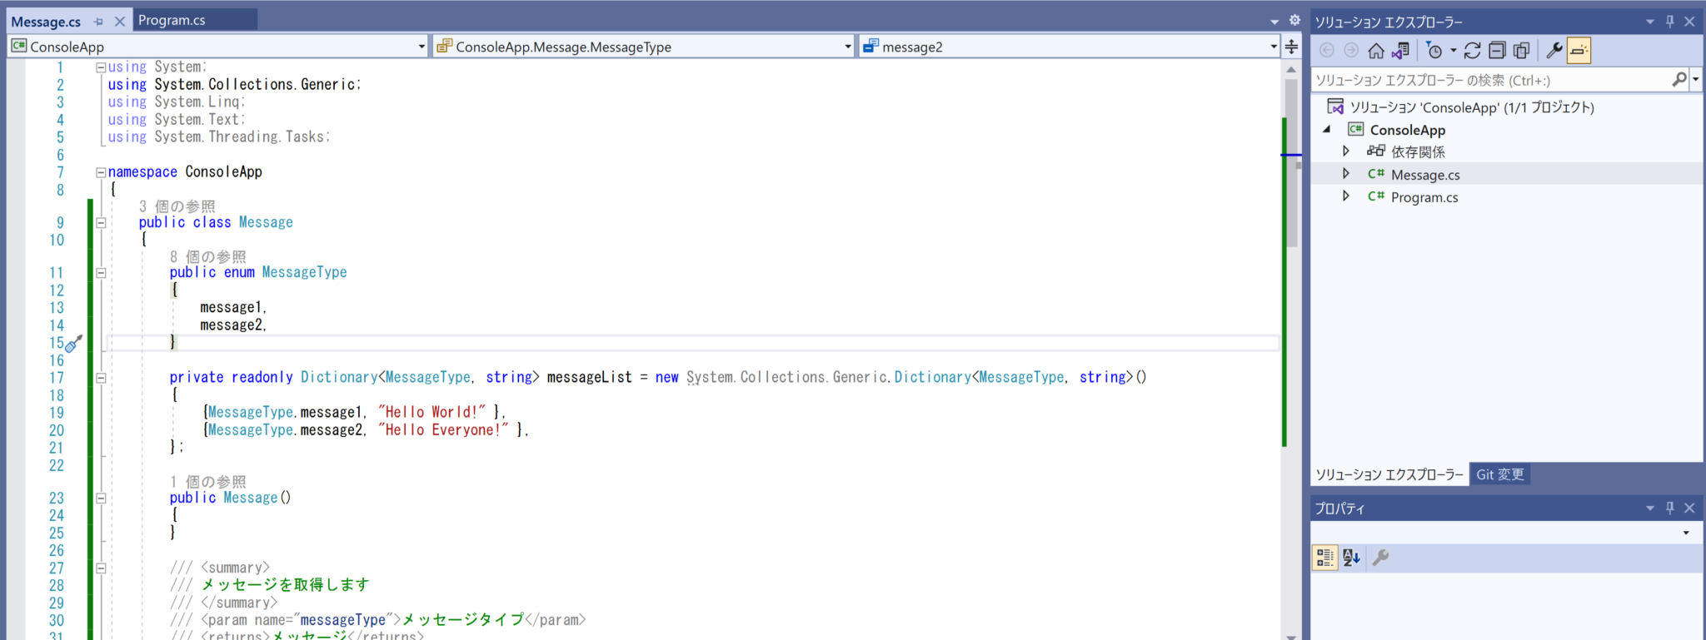The height and width of the screenshot is (640, 1706).
Task: Collapse the MessageType enum code block
Action: click(x=101, y=273)
